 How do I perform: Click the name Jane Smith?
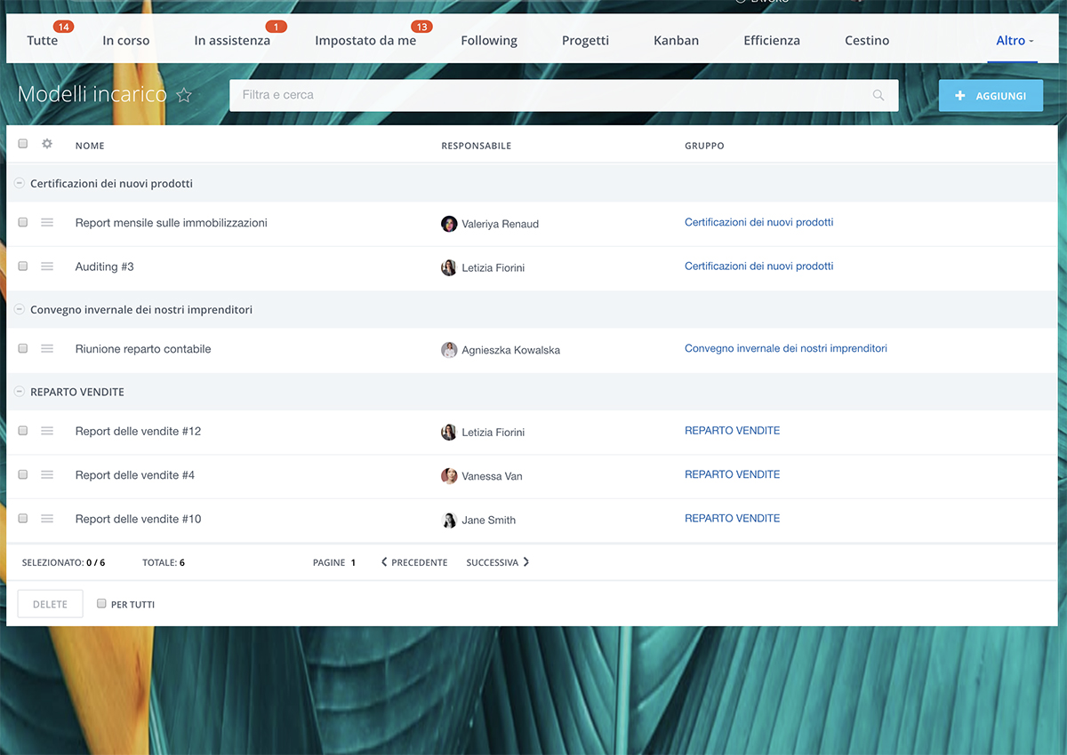(x=489, y=521)
